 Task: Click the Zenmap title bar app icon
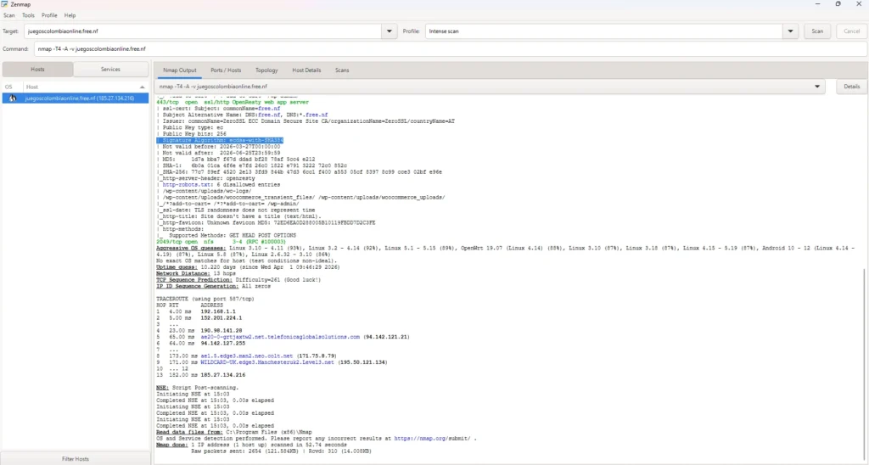tap(5, 4)
